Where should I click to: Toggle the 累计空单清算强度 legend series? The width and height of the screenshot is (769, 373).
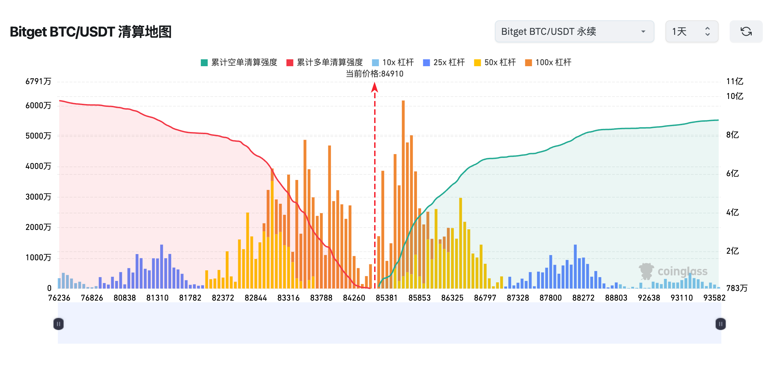click(244, 62)
